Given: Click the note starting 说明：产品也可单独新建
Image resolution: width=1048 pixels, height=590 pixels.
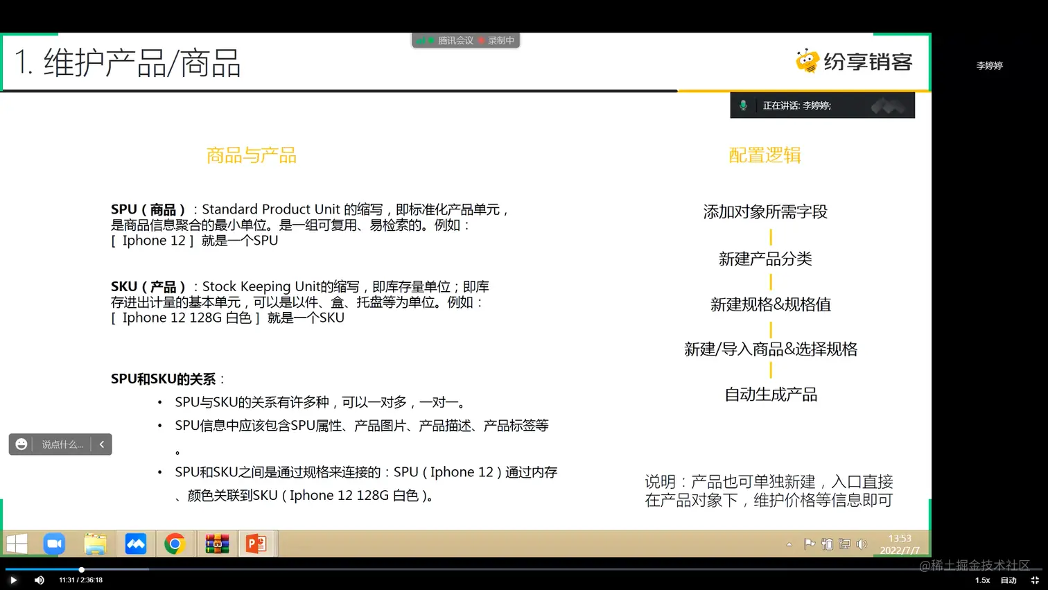Looking at the screenshot, I should click(x=769, y=491).
